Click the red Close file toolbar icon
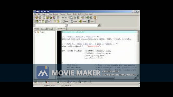The height and width of the screenshot is (97, 173). pos(54,18)
